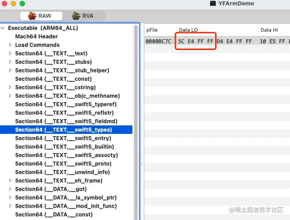Select Section64 (__DATA,__const) row

(66, 215)
